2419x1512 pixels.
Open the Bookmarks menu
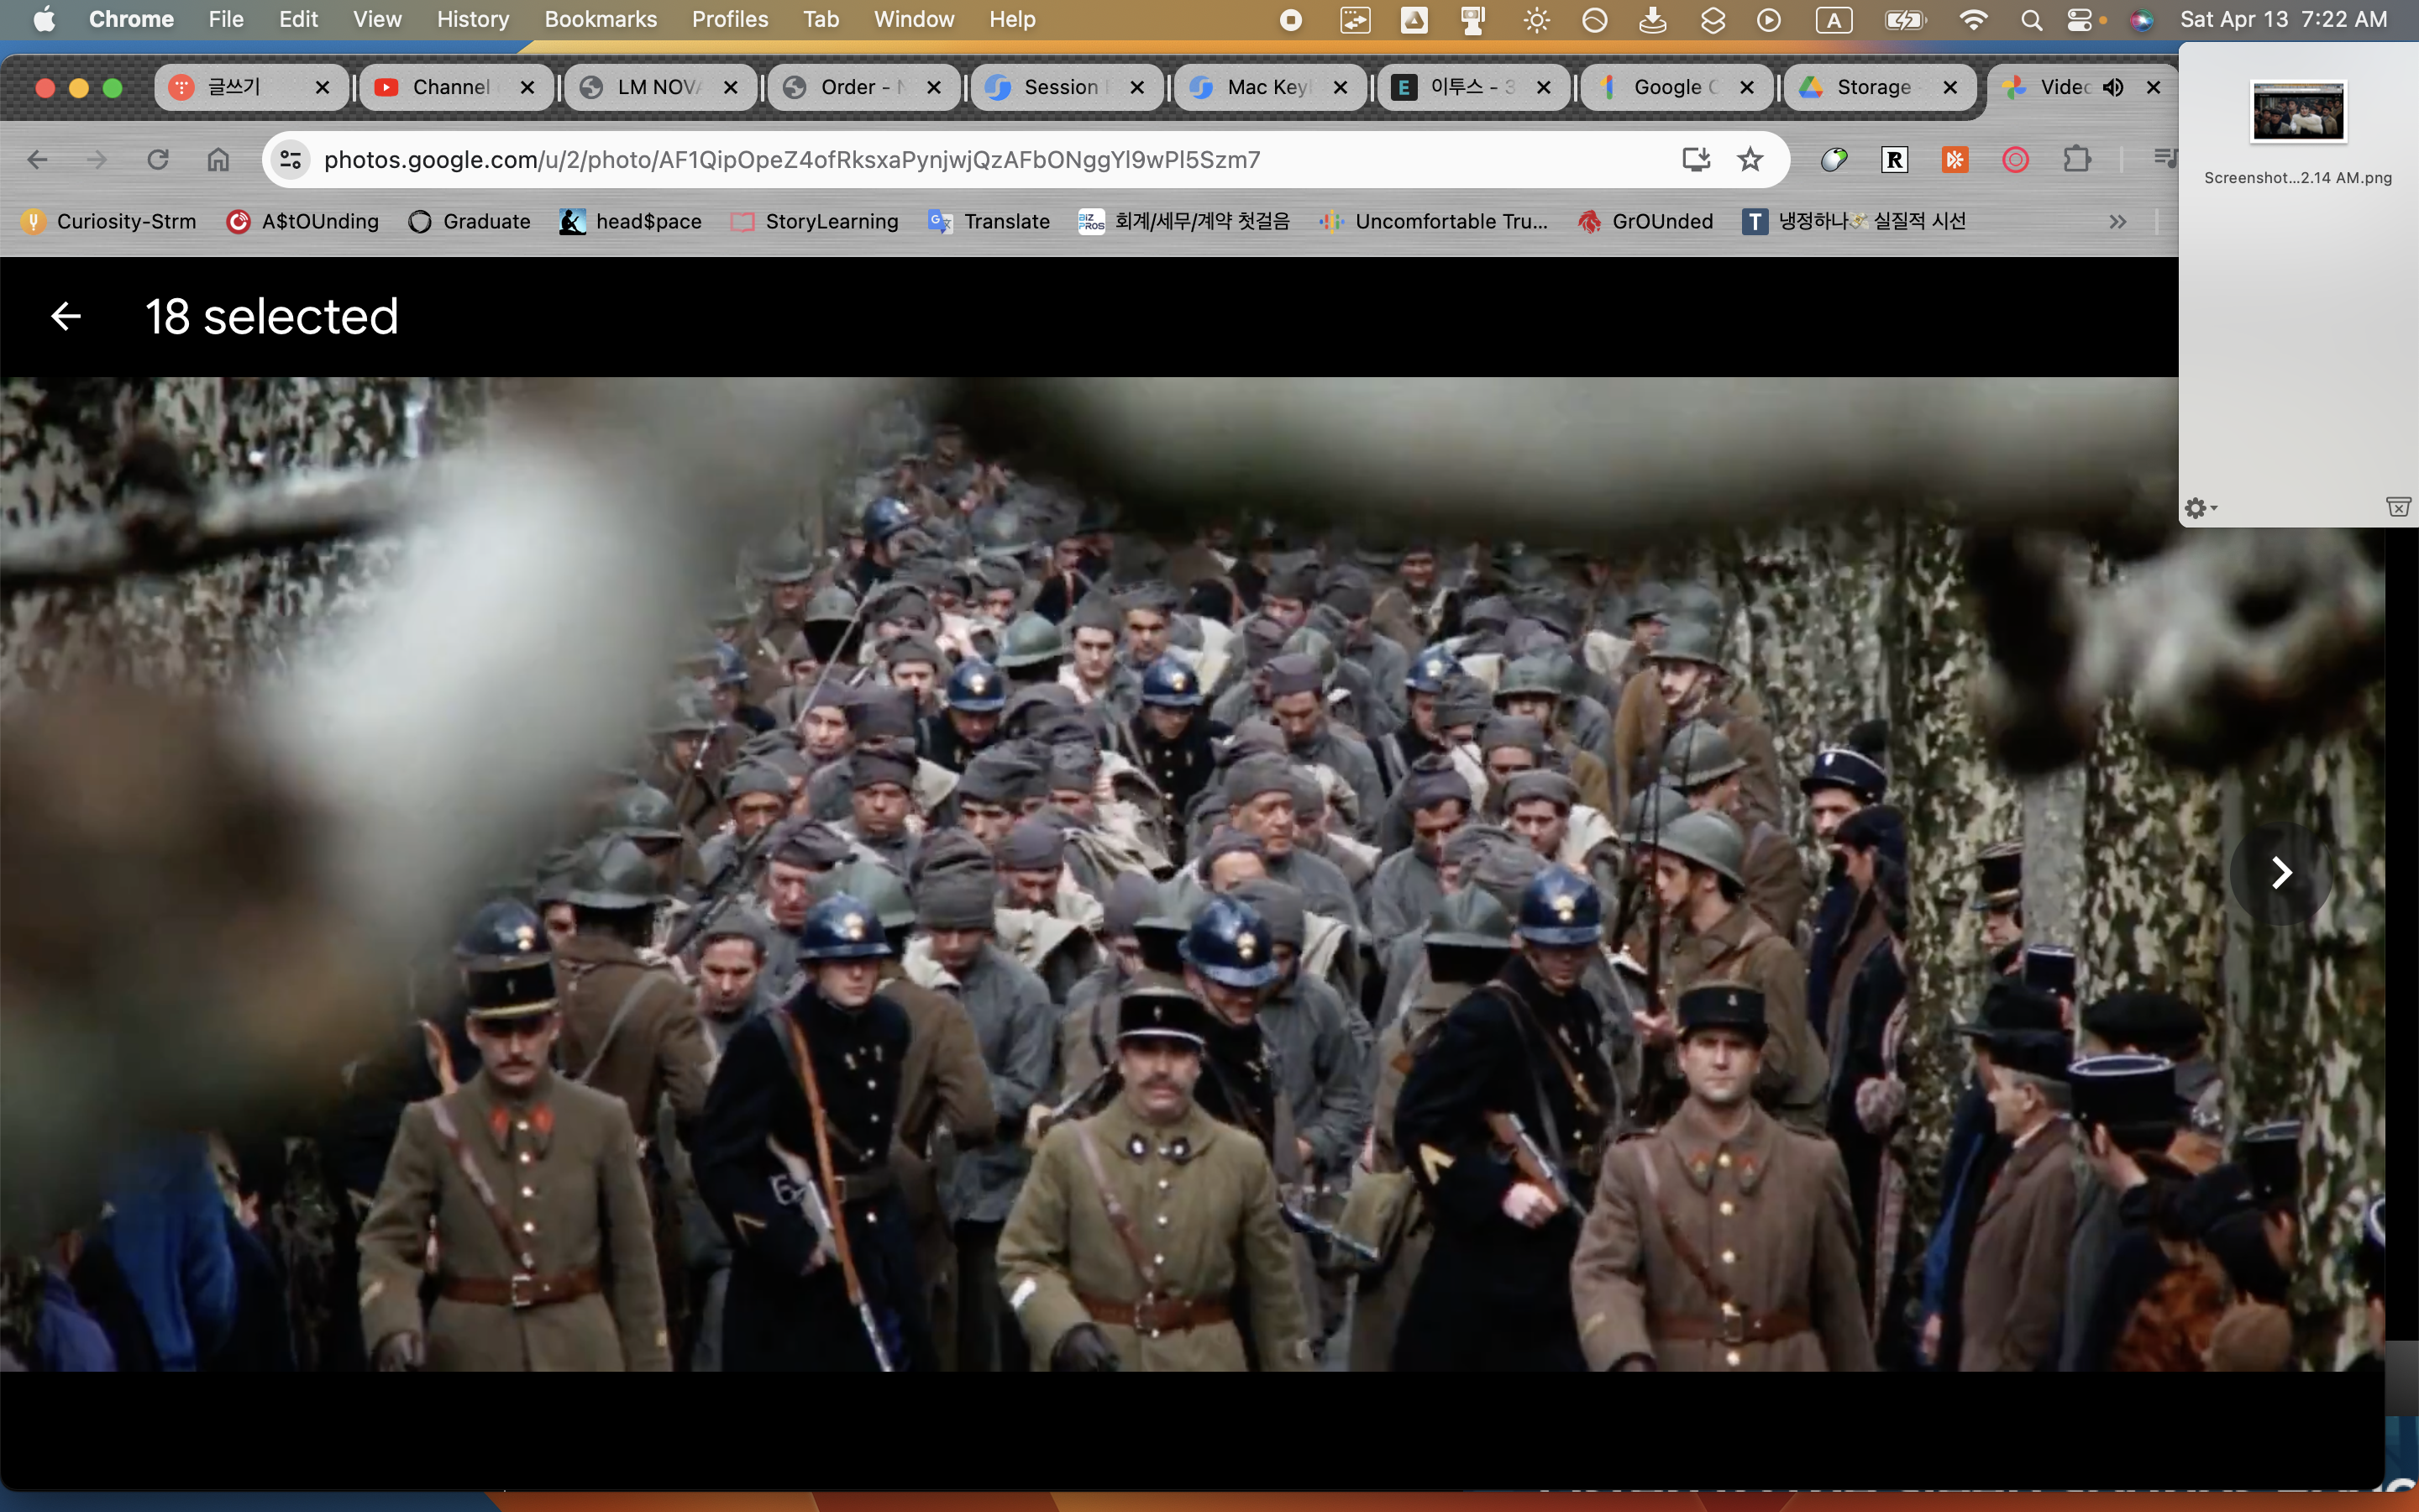pyautogui.click(x=600, y=19)
